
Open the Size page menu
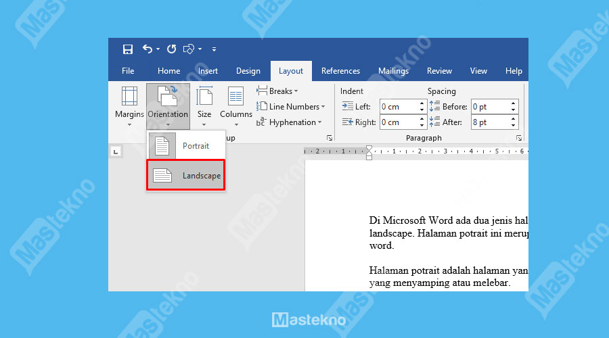click(x=204, y=106)
